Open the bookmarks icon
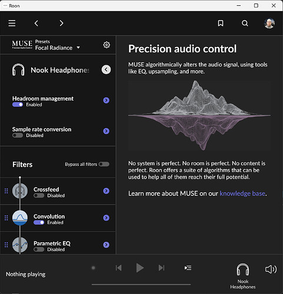The image size is (283, 294). tap(221, 23)
